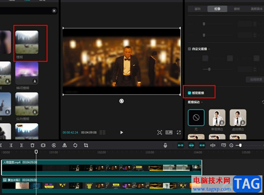The width and height of the screenshot is (264, 195).
Task: Click the stepper arrows beside the topmost slider
Action: click(255, 24)
